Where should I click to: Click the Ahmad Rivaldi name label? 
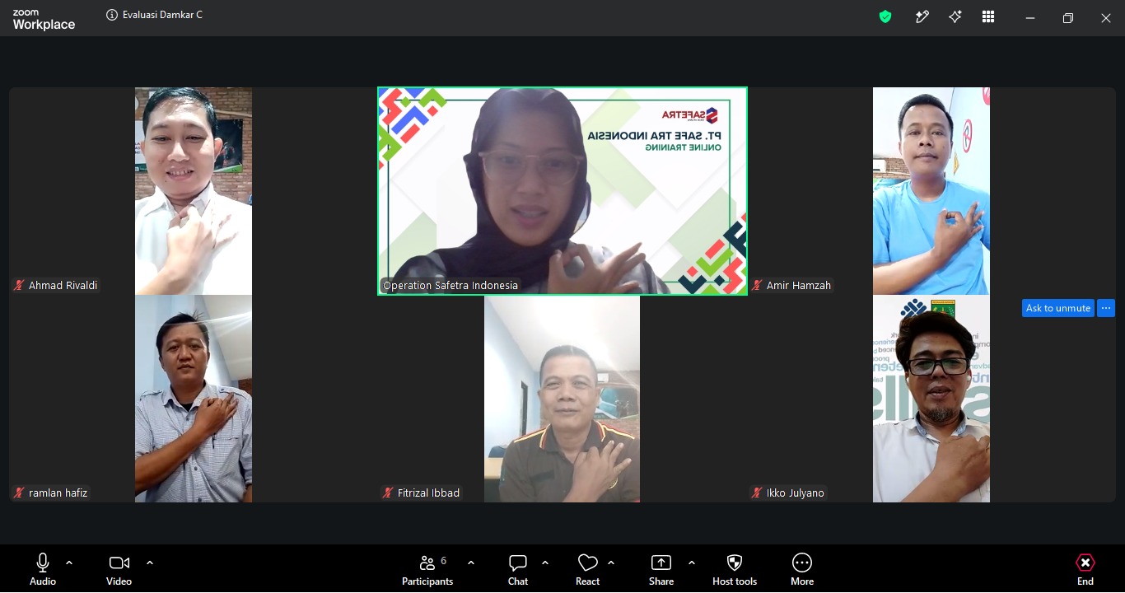pyautogui.click(x=63, y=286)
